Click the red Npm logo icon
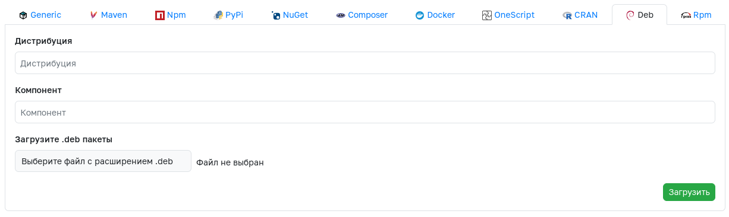The height and width of the screenshot is (217, 729). [159, 15]
